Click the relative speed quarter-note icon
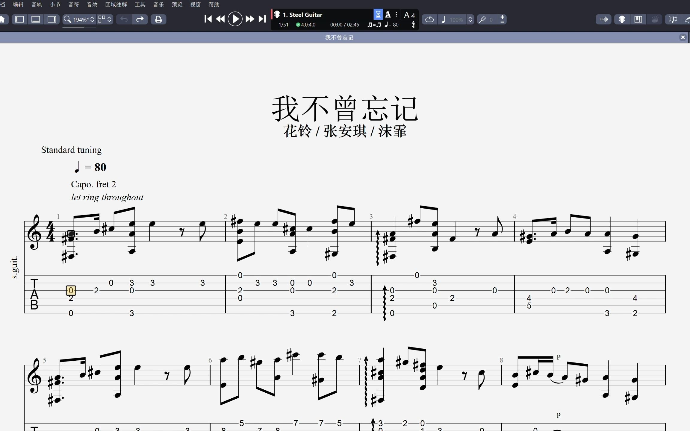690x431 pixels. [444, 19]
